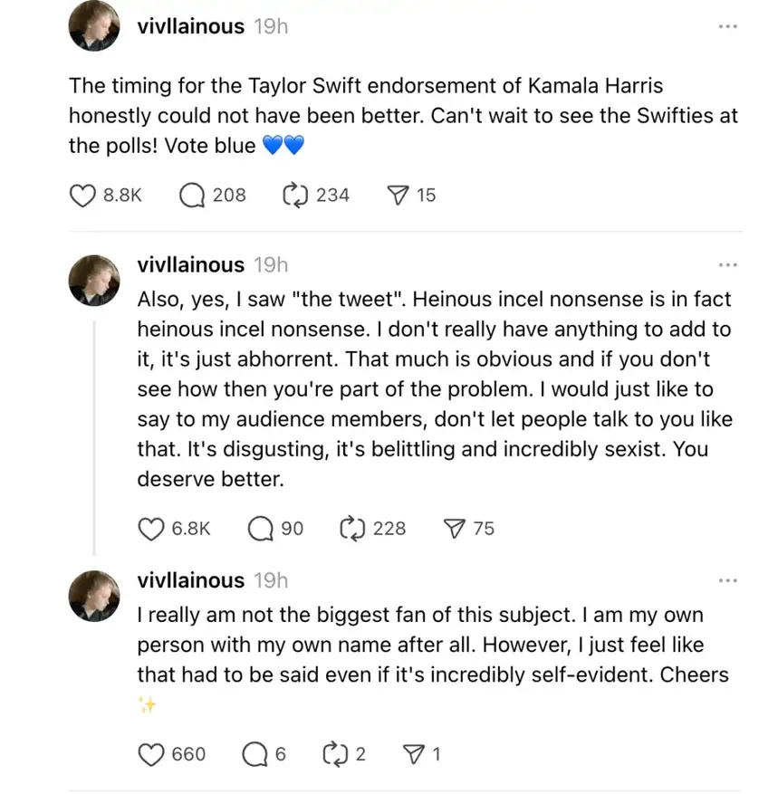This screenshot has height=794, width=778.
Task: Open vivllainous profile from first post username
Action: (x=190, y=26)
